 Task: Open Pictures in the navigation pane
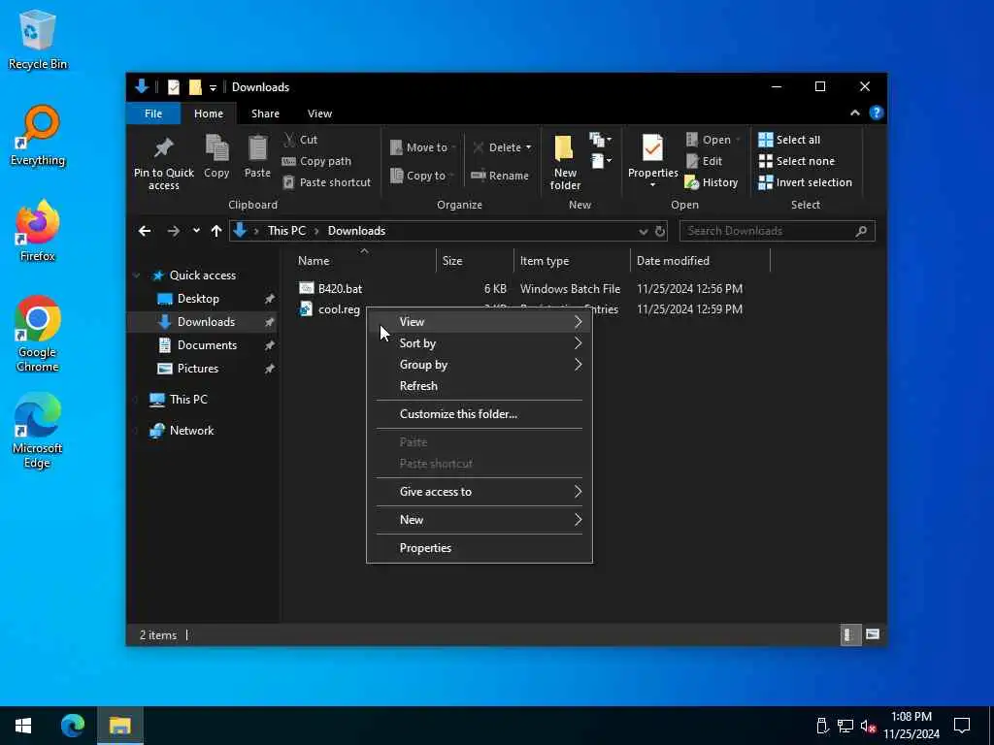click(x=197, y=368)
